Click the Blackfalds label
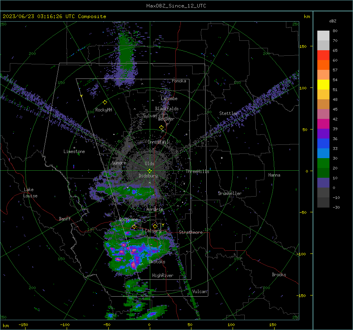The image size is (353, 330). pyautogui.click(x=167, y=109)
